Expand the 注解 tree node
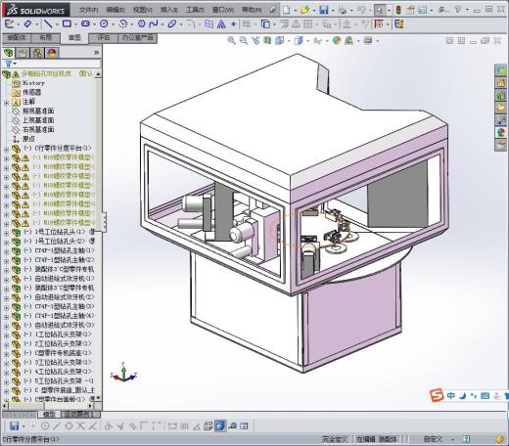This screenshot has width=509, height=446. click(6, 103)
